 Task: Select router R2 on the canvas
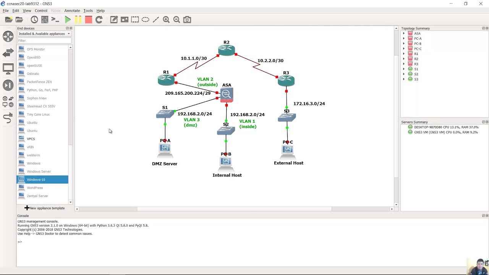(227, 50)
